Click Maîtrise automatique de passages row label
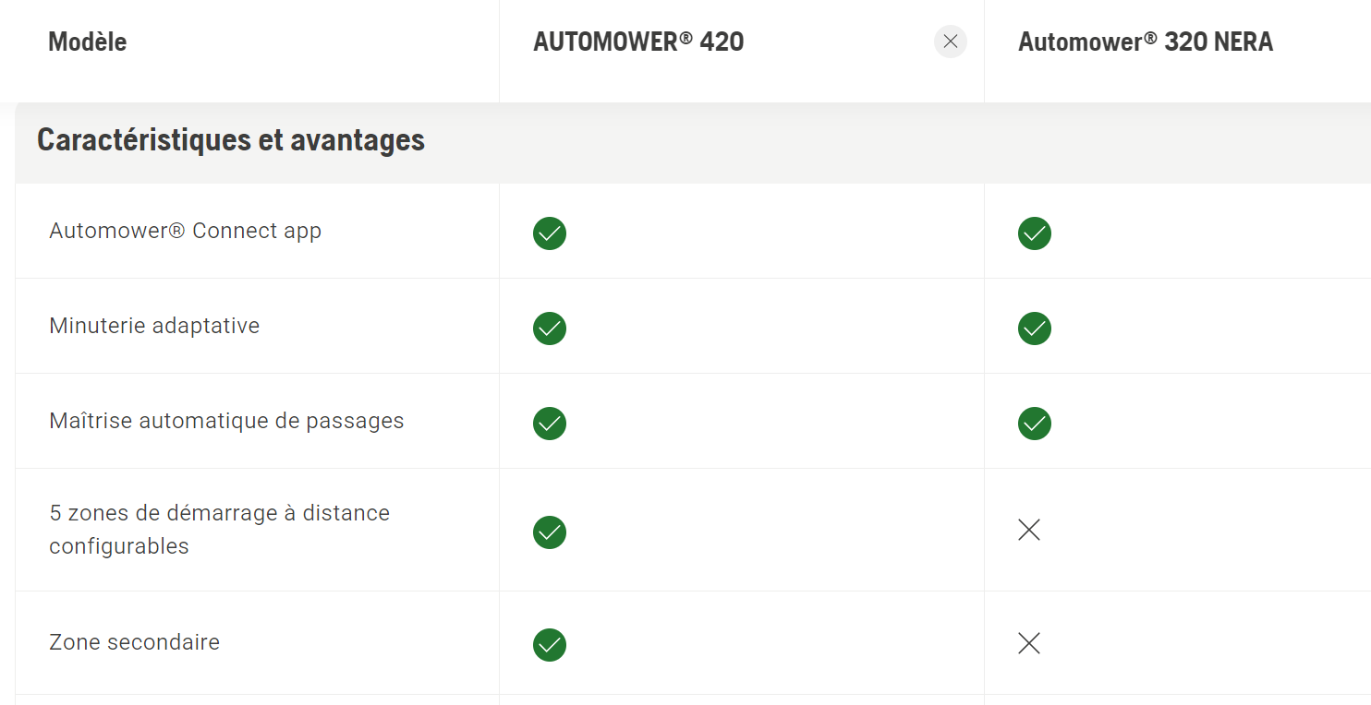This screenshot has height=705, width=1371. pyautogui.click(x=226, y=421)
